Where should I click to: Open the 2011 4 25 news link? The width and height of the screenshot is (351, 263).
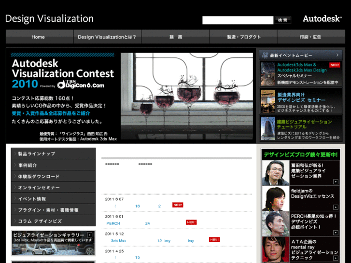pyautogui.click(x=127, y=257)
